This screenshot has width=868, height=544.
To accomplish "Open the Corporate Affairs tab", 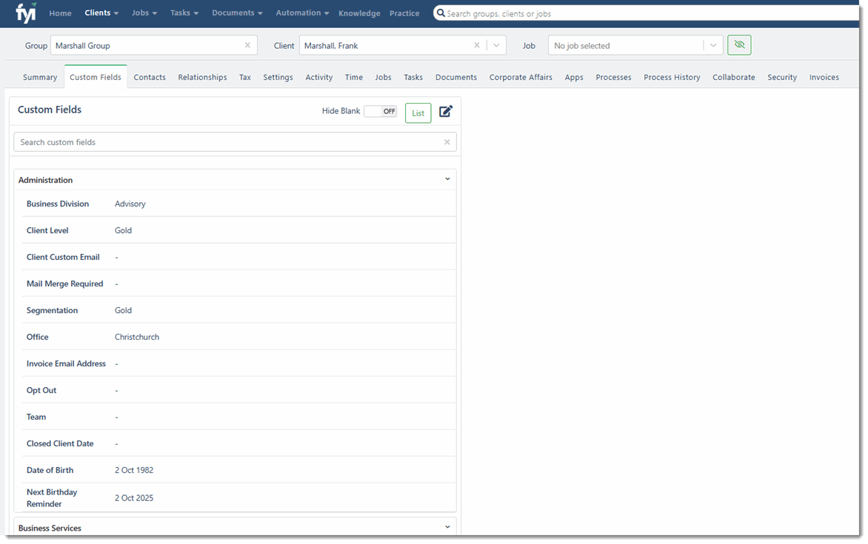I will click(521, 78).
